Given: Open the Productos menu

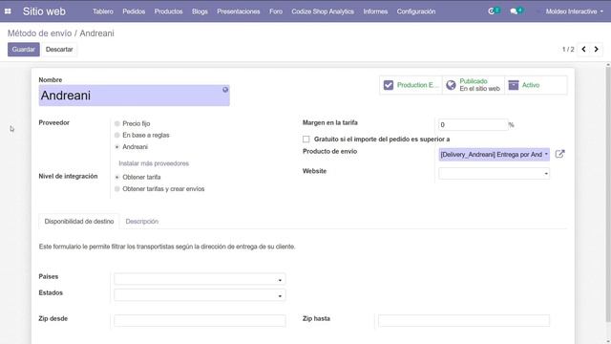Looking at the screenshot, I should coord(168,11).
